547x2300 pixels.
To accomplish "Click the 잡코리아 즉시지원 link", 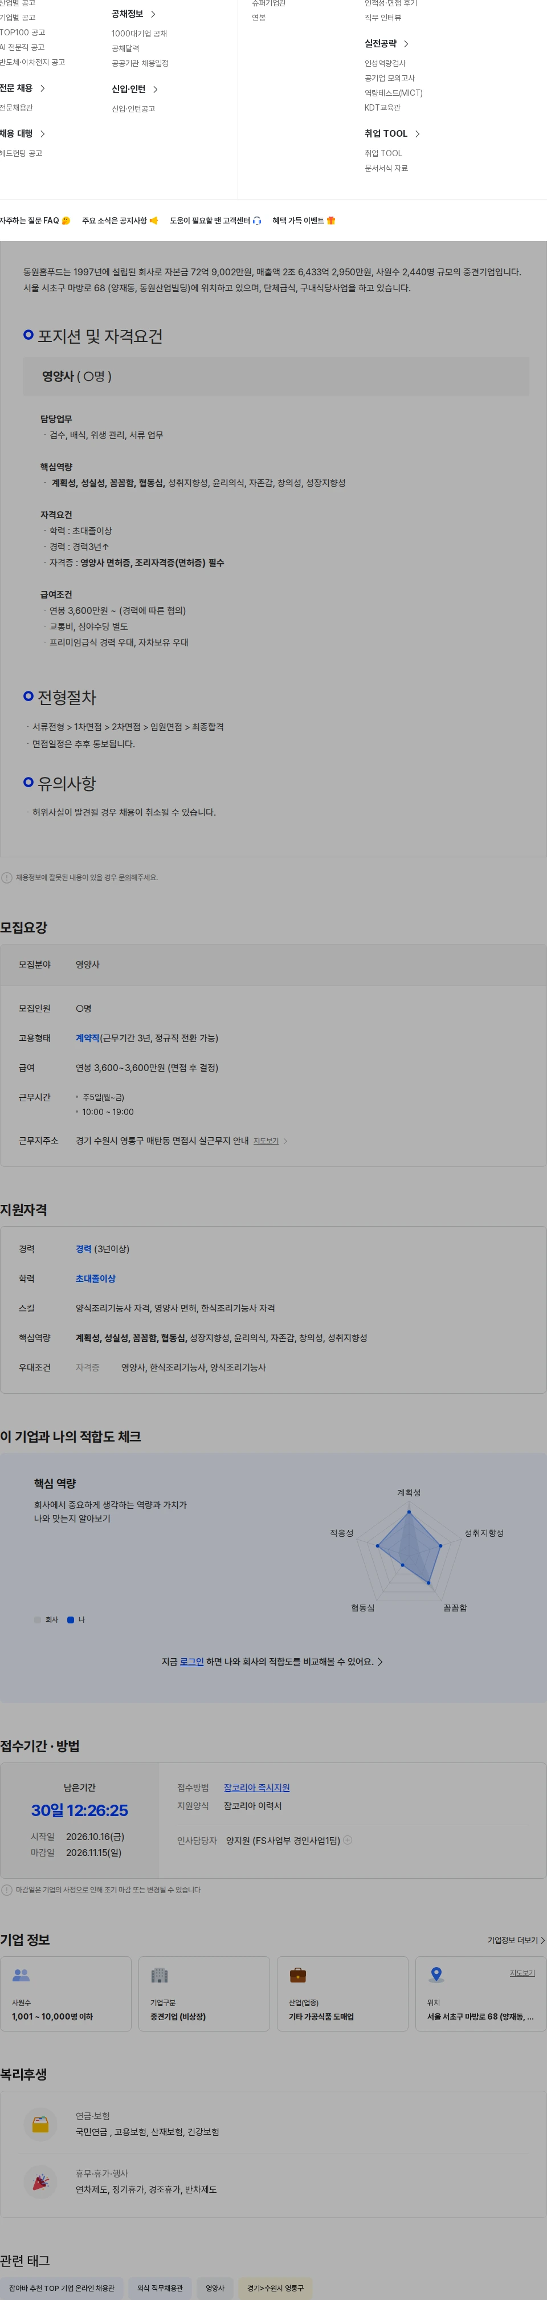I will [257, 1788].
